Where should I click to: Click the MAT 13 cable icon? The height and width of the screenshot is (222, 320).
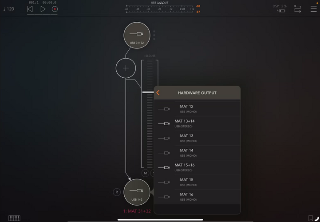(x=164, y=138)
